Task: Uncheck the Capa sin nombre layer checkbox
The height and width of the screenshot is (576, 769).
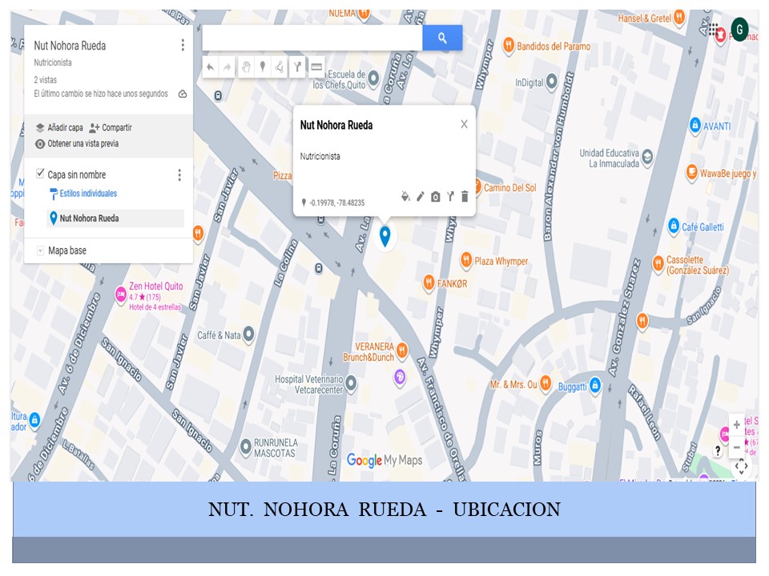Action: pyautogui.click(x=40, y=174)
